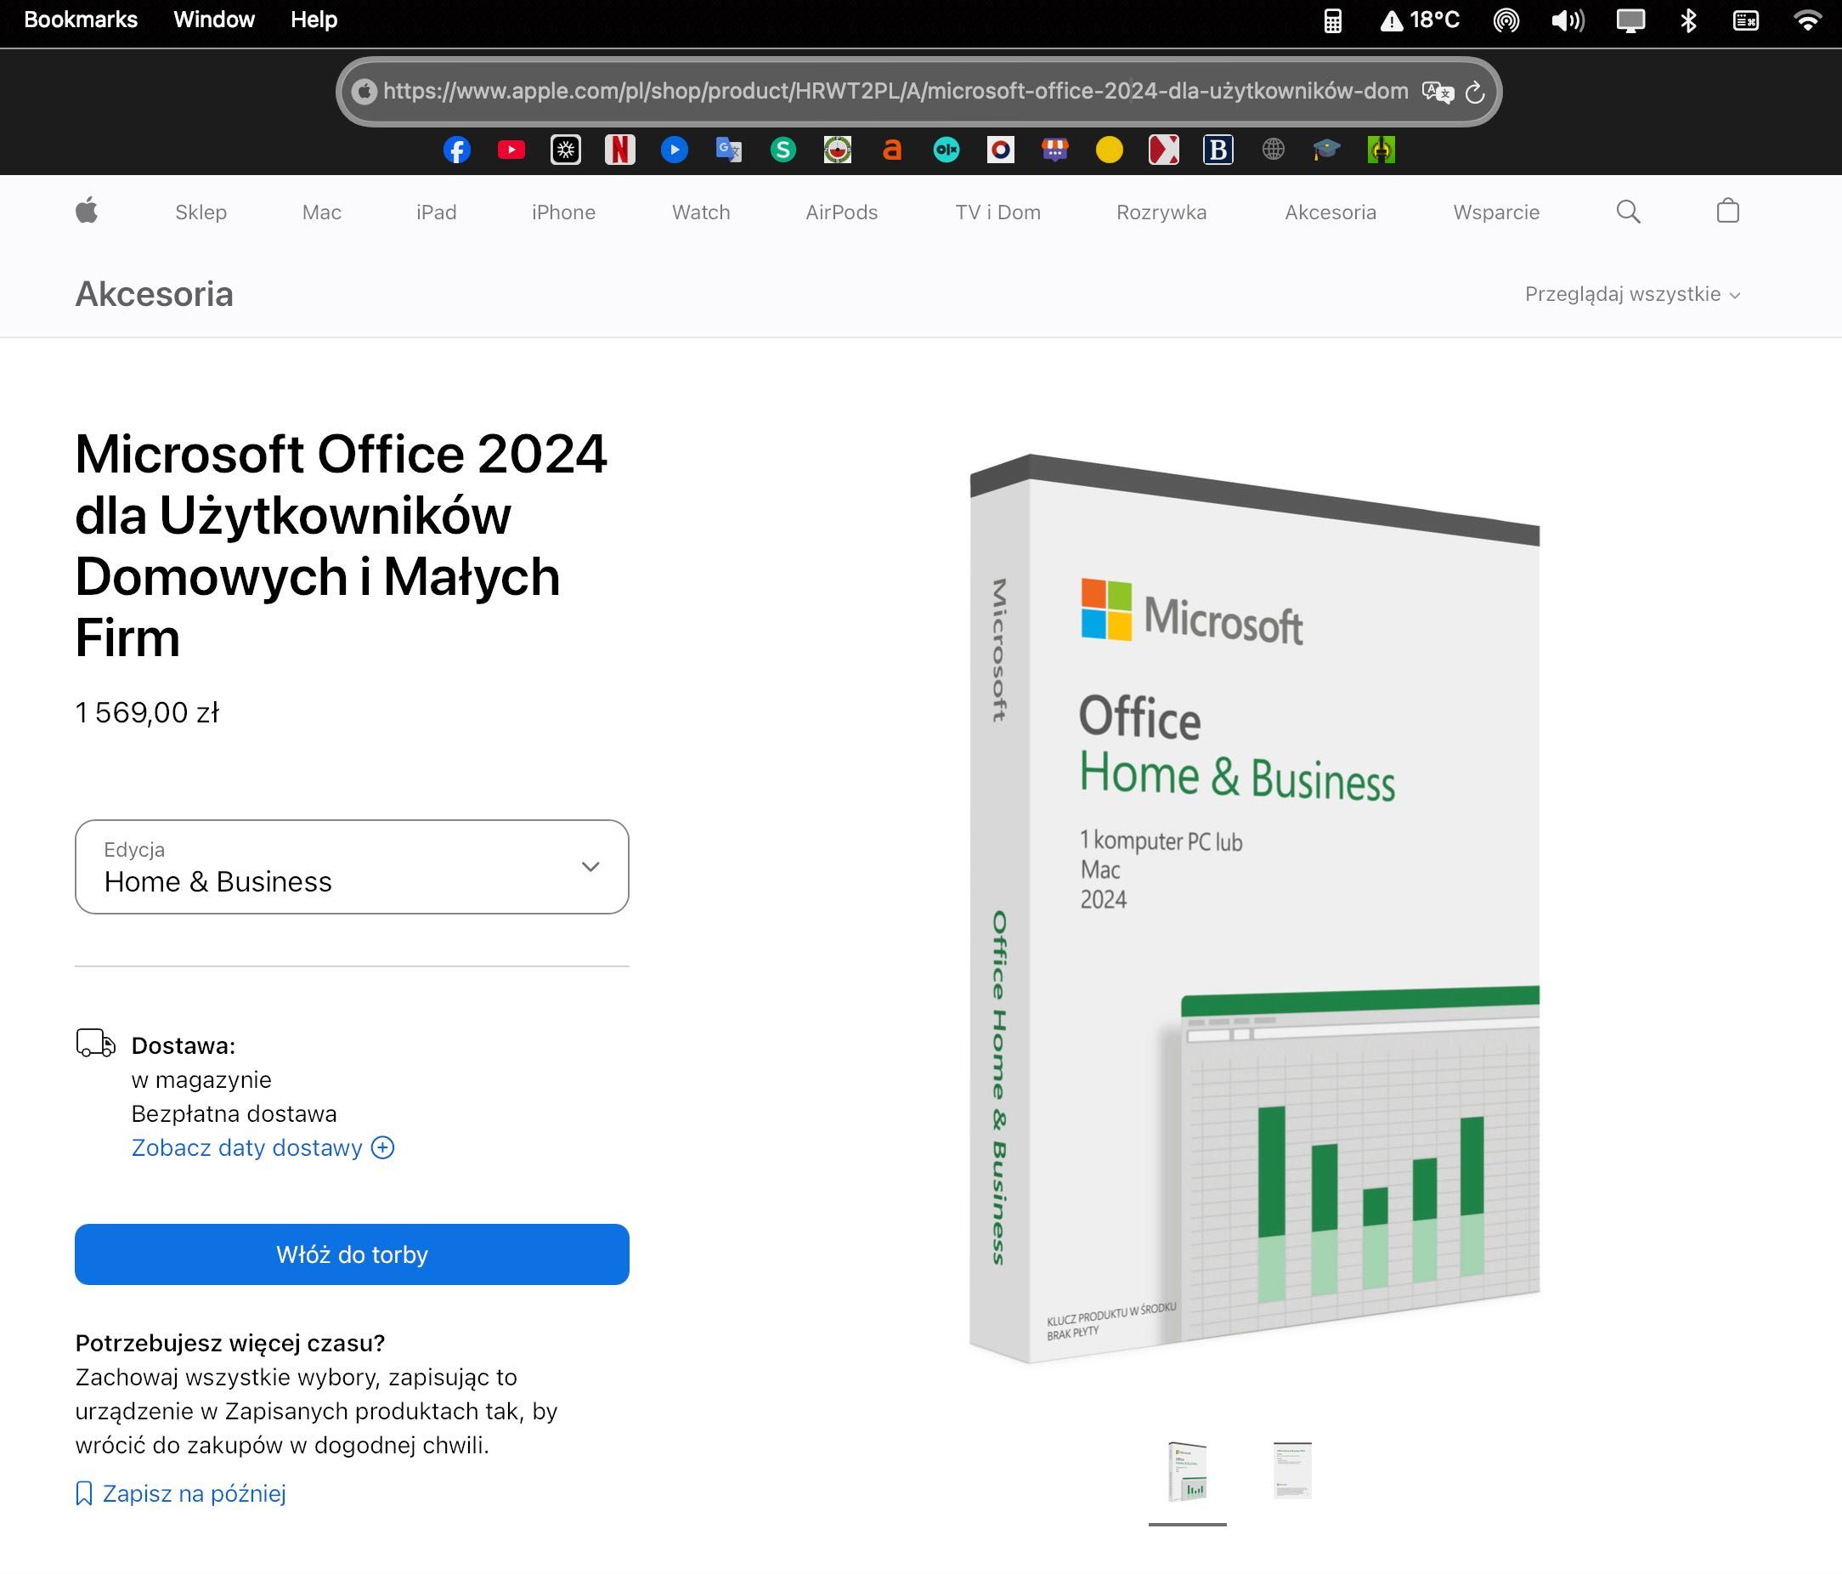Screen dimensions: 1842x1574
Task: Go to the TV i Dom navigation item
Action: [x=998, y=212]
